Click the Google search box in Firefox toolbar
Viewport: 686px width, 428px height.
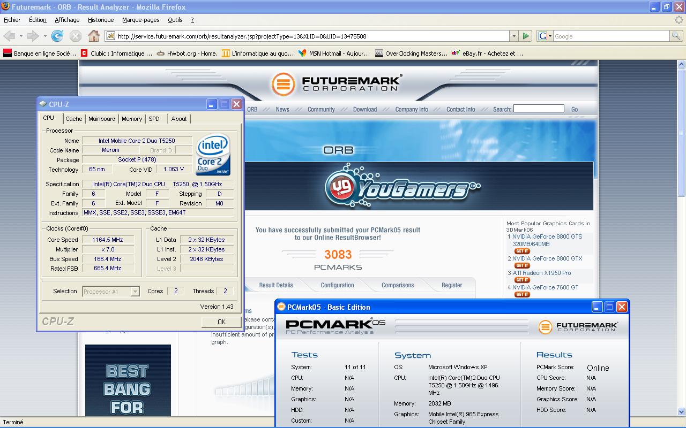611,36
